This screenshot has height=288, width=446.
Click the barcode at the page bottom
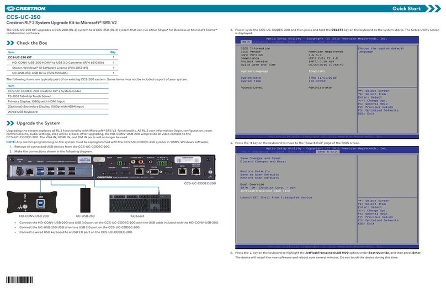(x=19, y=280)
